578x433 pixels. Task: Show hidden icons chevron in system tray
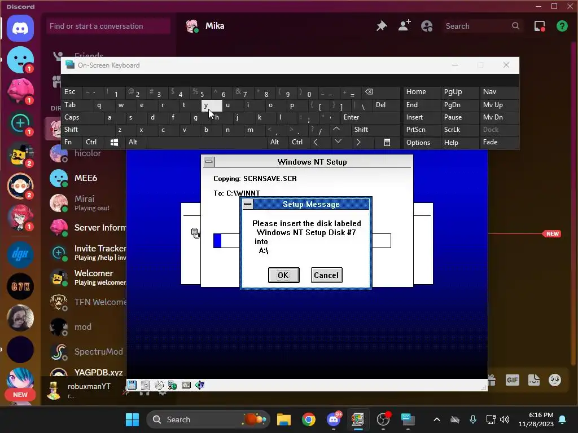(437, 419)
